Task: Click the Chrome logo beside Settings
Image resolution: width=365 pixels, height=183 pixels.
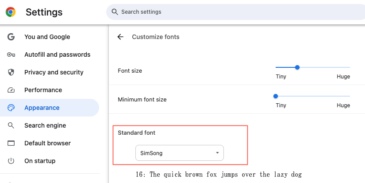Action: pyautogui.click(x=11, y=12)
